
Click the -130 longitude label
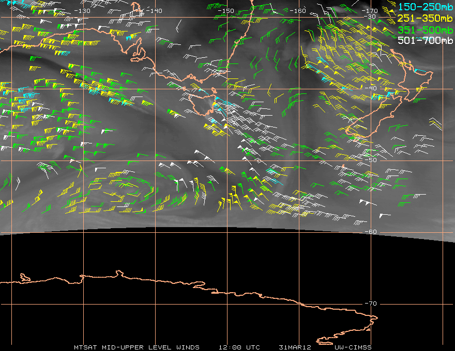[x=82, y=11]
